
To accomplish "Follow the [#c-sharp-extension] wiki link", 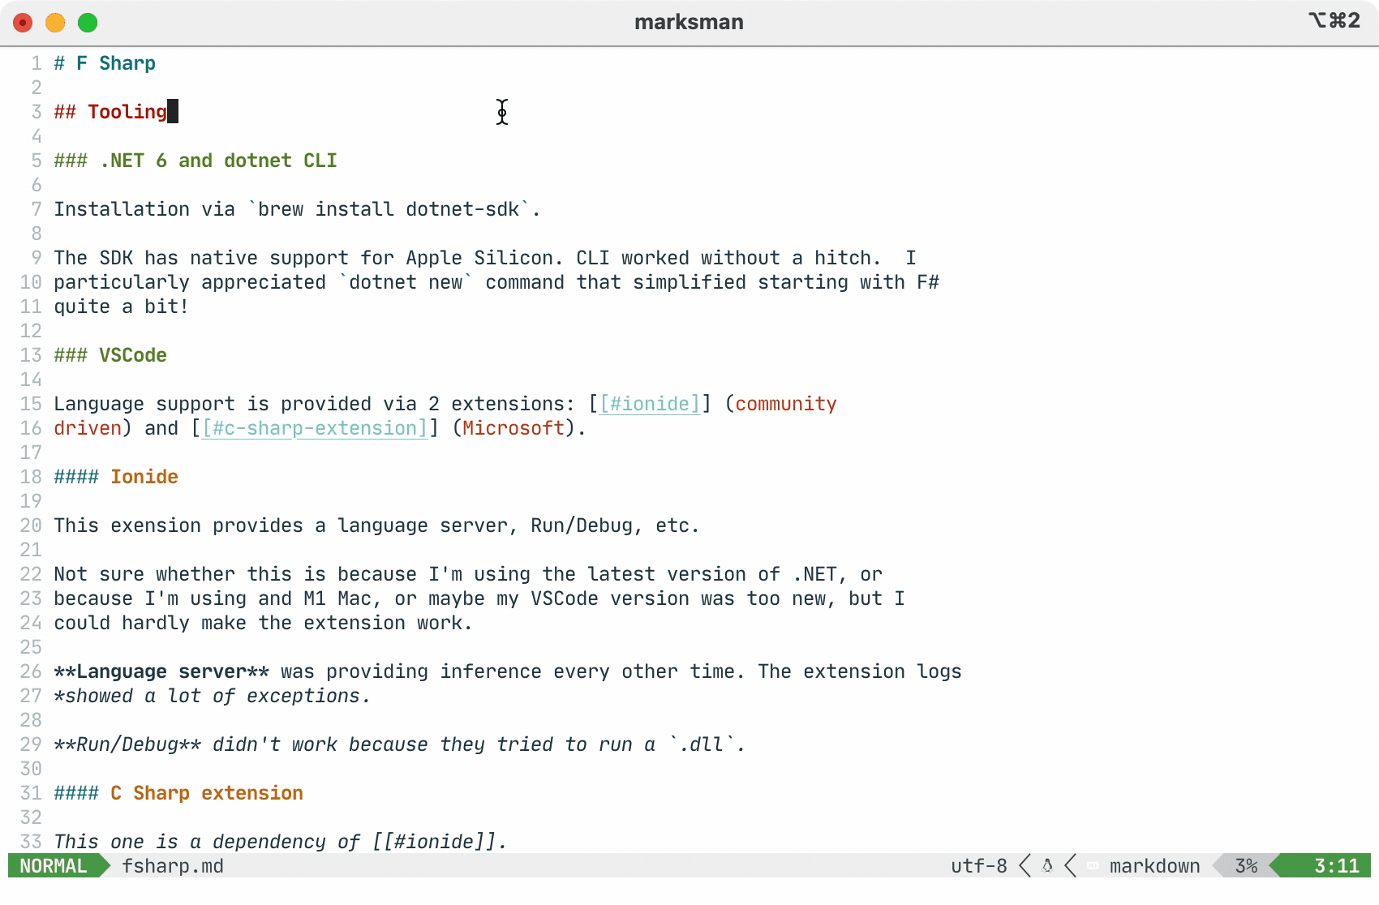I will click(x=315, y=428).
